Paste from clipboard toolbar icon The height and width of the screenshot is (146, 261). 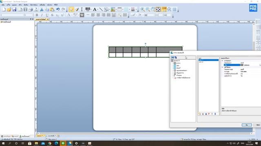tap(52, 9)
